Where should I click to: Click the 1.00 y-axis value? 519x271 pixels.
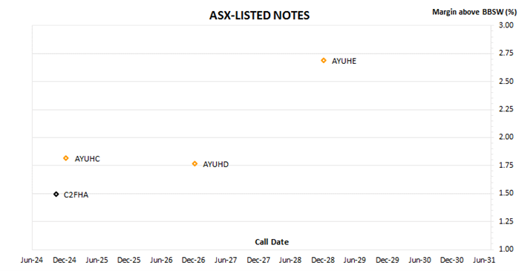click(506, 249)
